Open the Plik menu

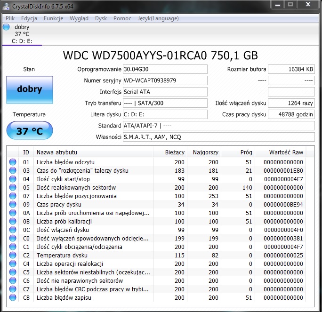10,18
